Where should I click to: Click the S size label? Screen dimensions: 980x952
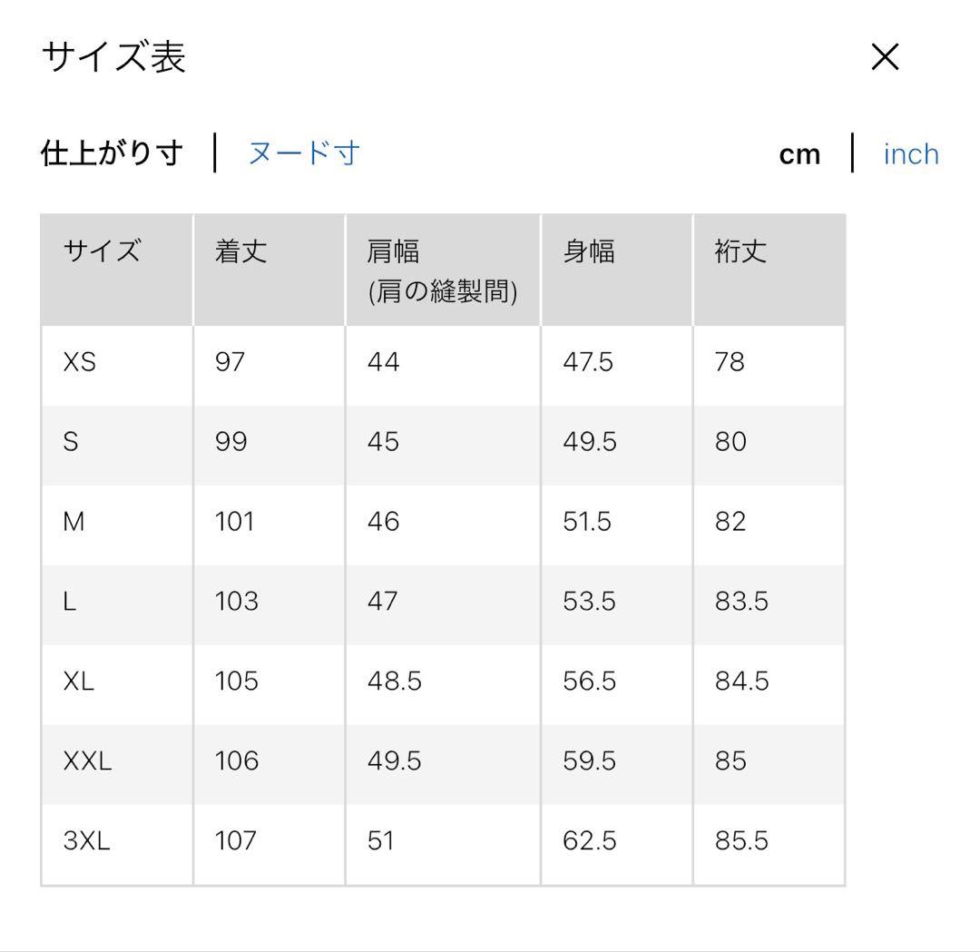pyautogui.click(x=73, y=442)
